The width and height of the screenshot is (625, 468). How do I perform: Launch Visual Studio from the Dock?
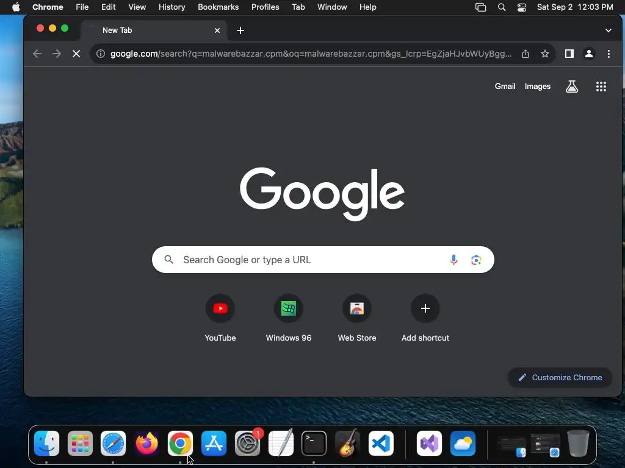point(429,444)
